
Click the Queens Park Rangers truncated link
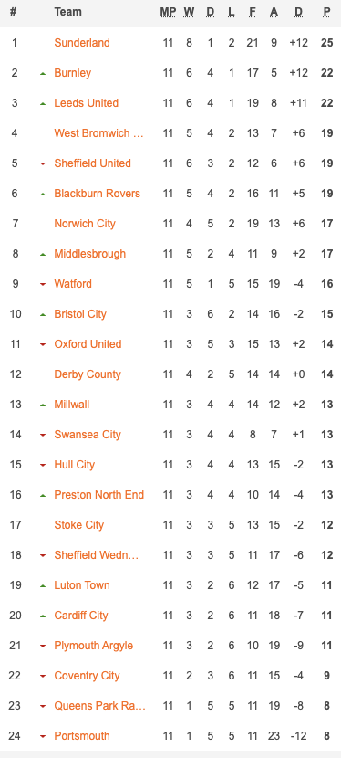point(100,706)
